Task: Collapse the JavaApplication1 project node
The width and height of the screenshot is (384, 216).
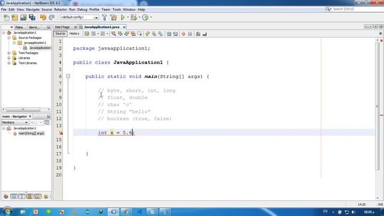Action: pos(4,32)
